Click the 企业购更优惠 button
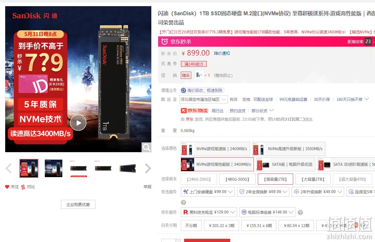The image size is (375, 242). 78,204
